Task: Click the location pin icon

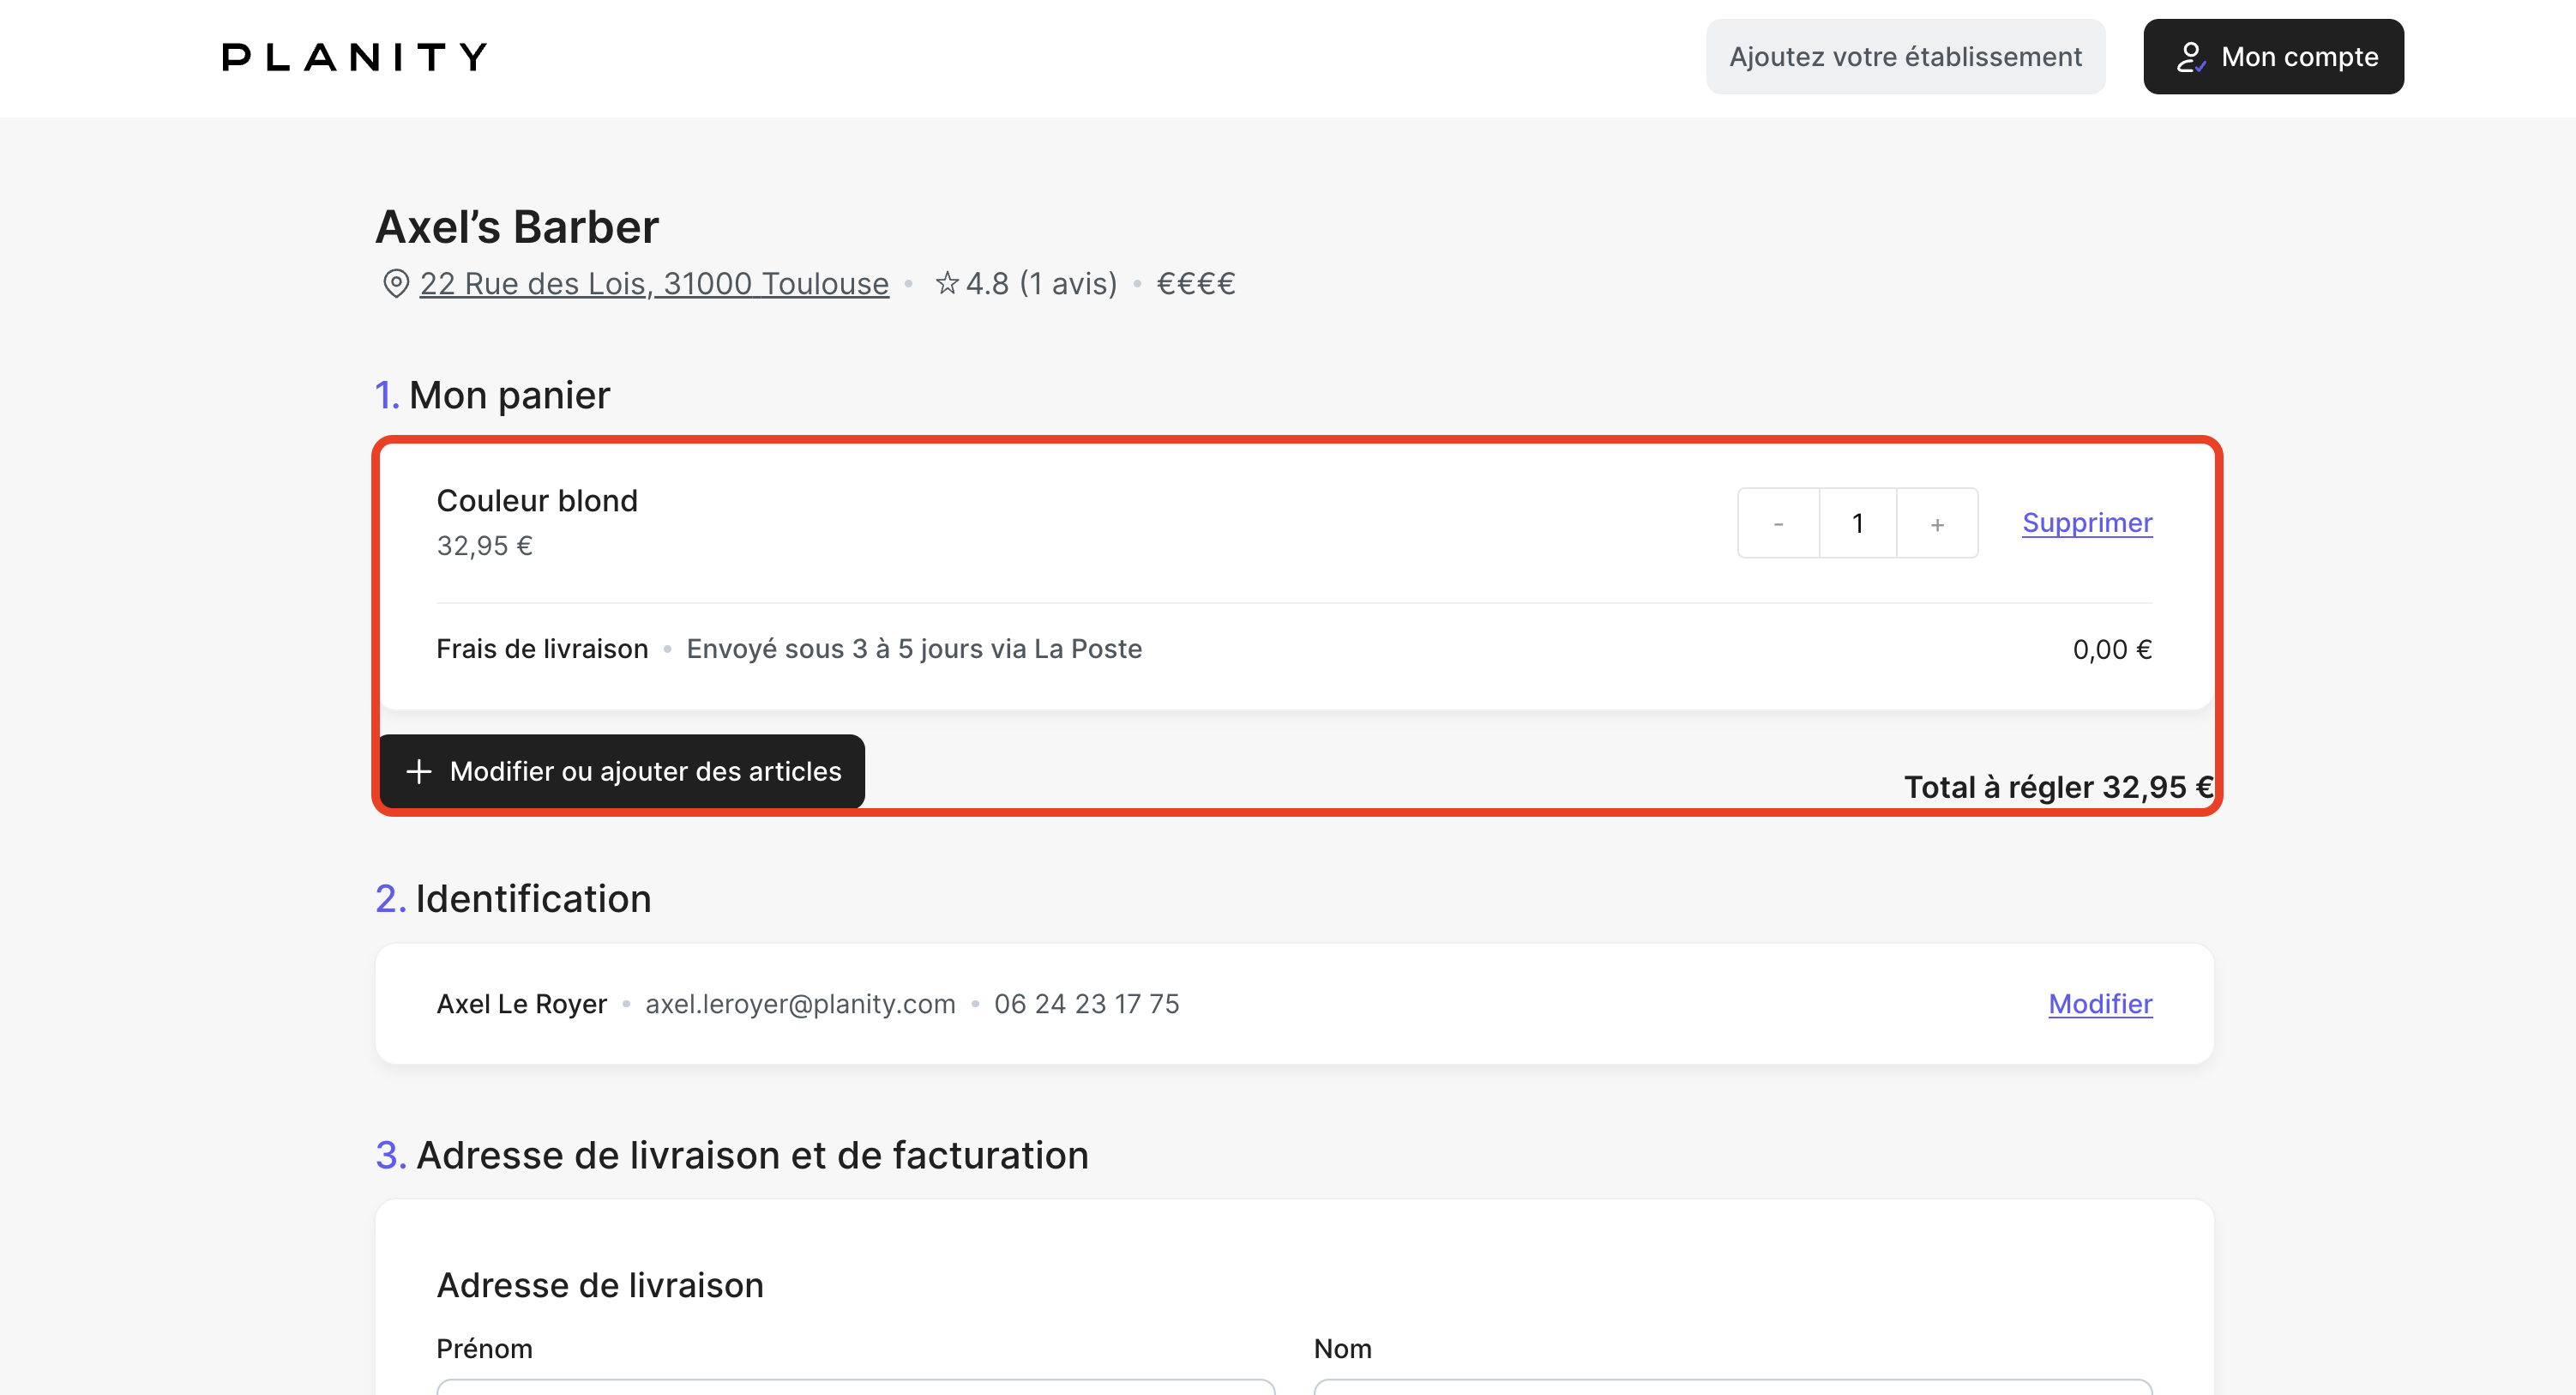Action: click(396, 284)
